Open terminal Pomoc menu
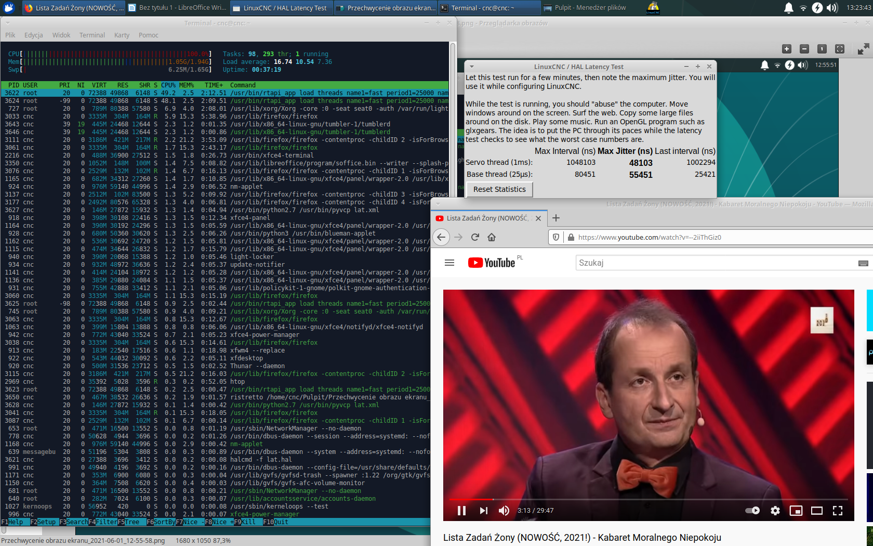Image resolution: width=873 pixels, height=546 pixels. coord(148,35)
